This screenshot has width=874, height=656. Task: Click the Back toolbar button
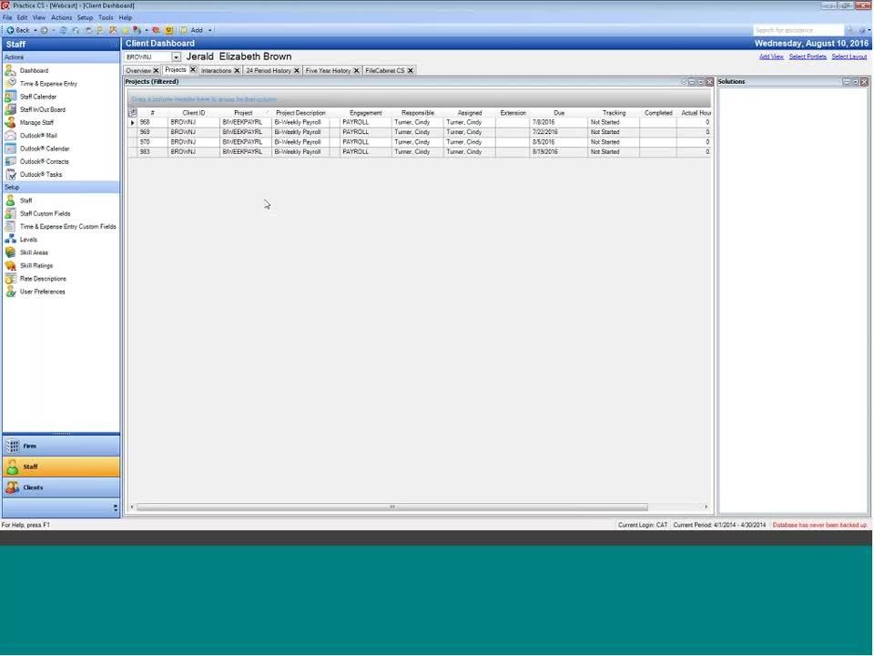[x=17, y=30]
